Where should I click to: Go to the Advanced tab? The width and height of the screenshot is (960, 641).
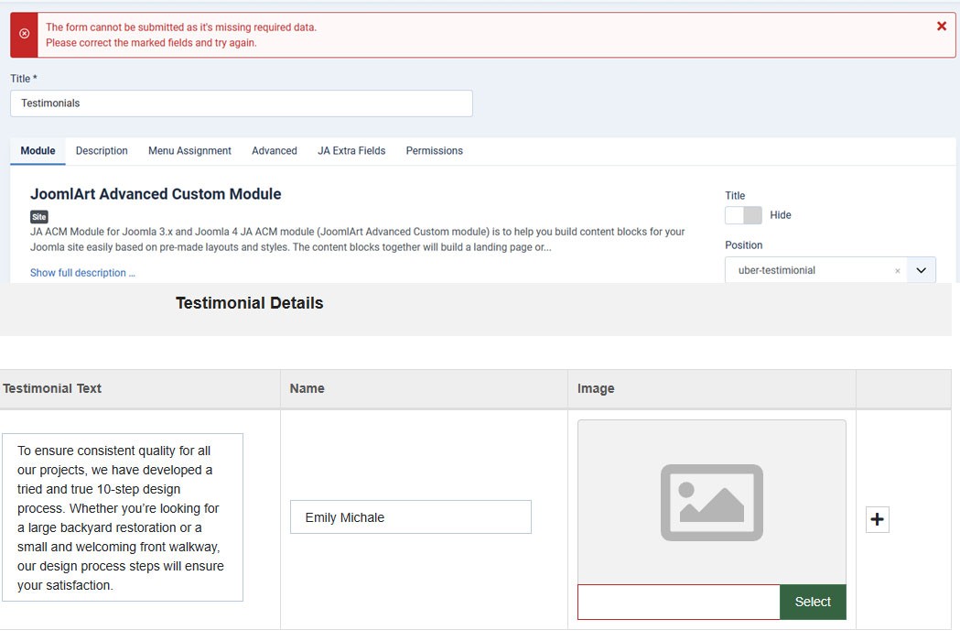pyautogui.click(x=275, y=151)
